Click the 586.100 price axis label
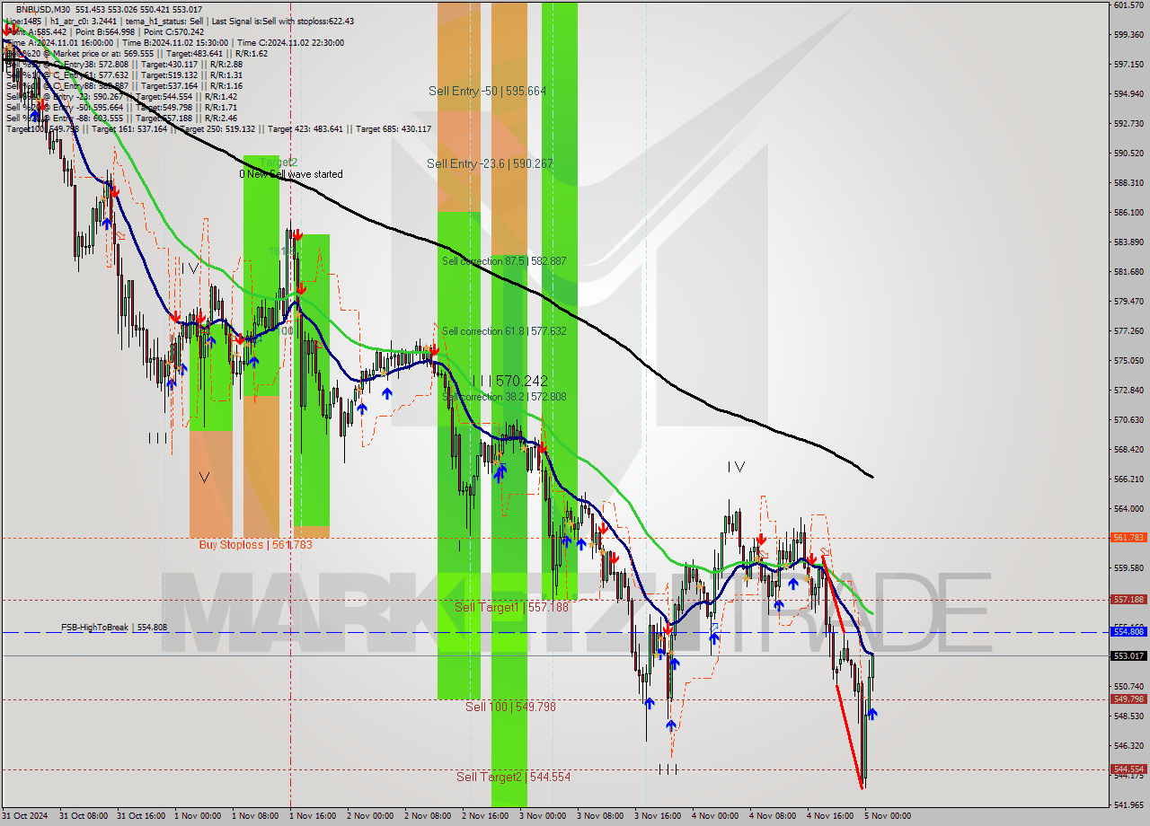 point(1128,212)
